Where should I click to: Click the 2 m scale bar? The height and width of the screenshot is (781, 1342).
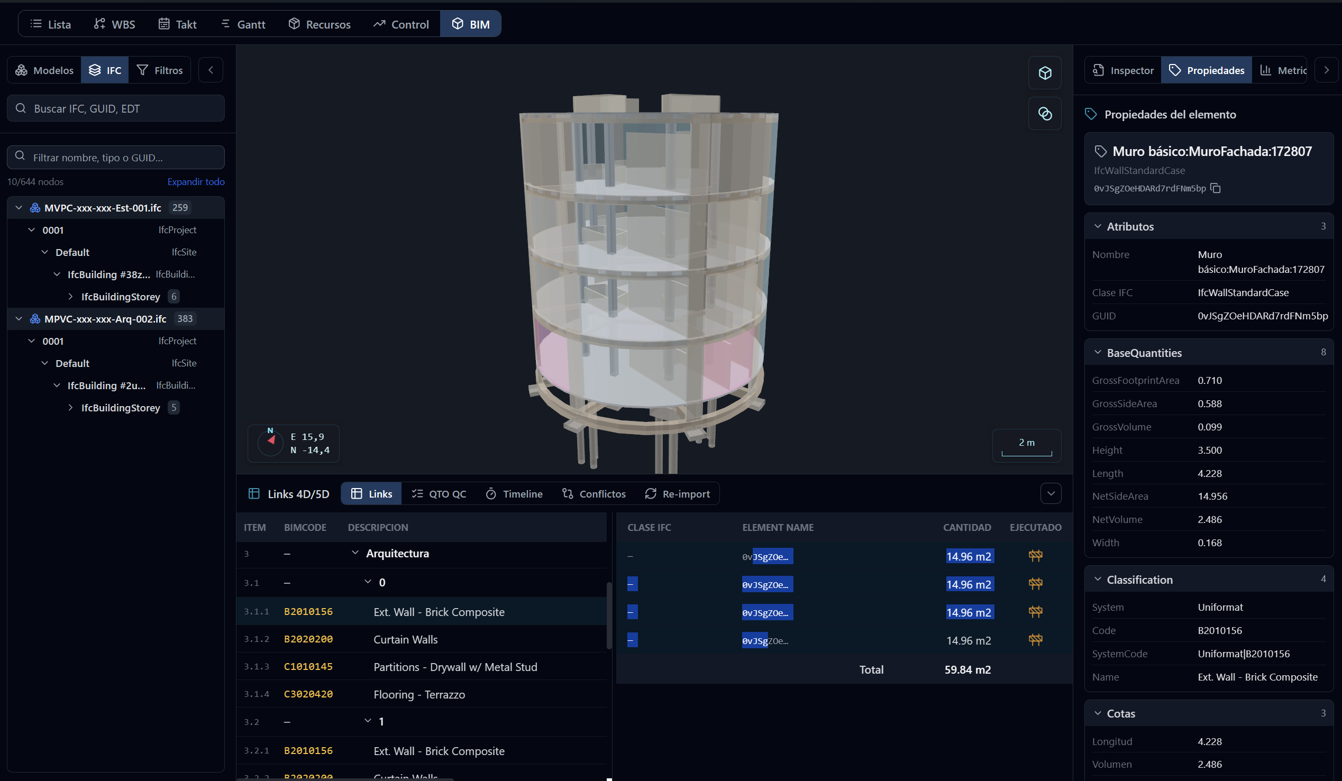coord(1027,446)
